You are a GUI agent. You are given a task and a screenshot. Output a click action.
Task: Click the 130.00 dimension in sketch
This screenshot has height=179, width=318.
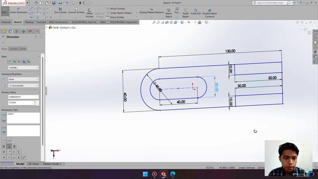(x=230, y=51)
